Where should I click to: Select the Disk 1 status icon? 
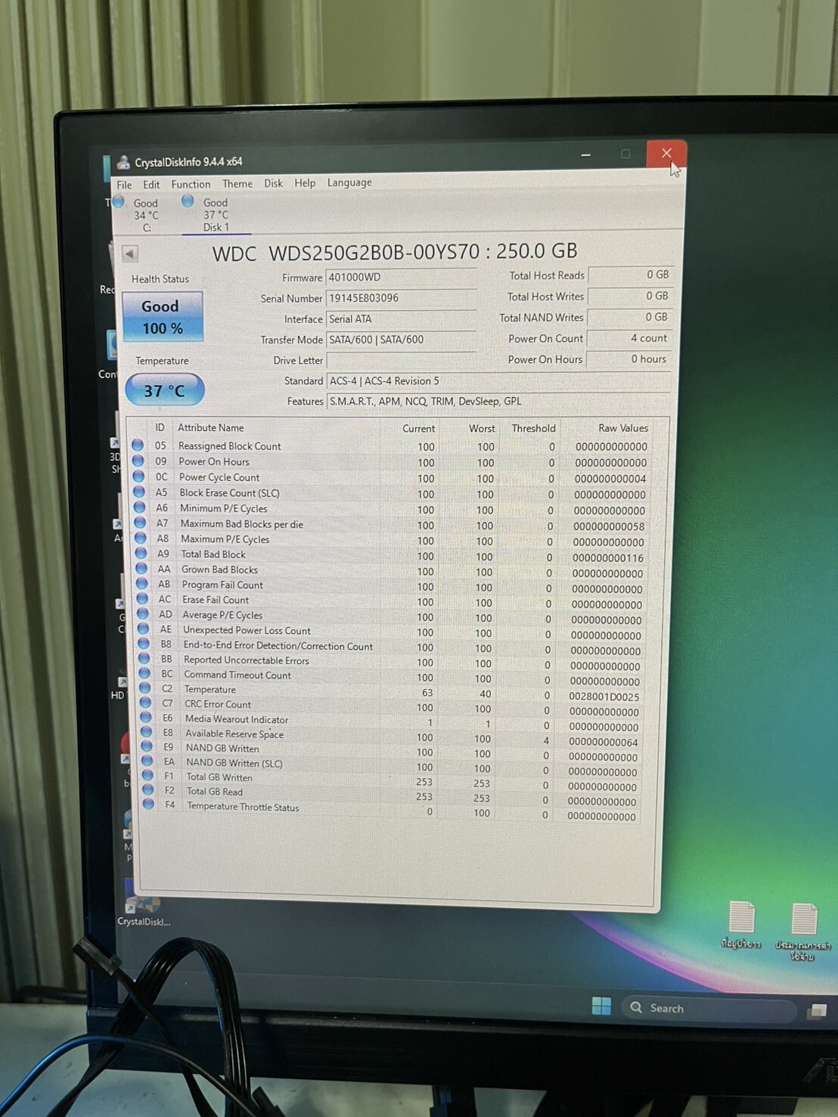click(x=188, y=201)
